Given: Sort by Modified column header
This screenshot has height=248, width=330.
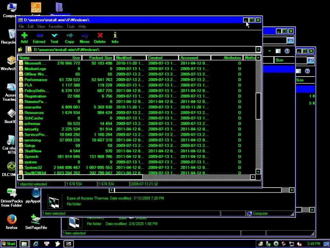Looking at the screenshot, I should tap(130, 57).
